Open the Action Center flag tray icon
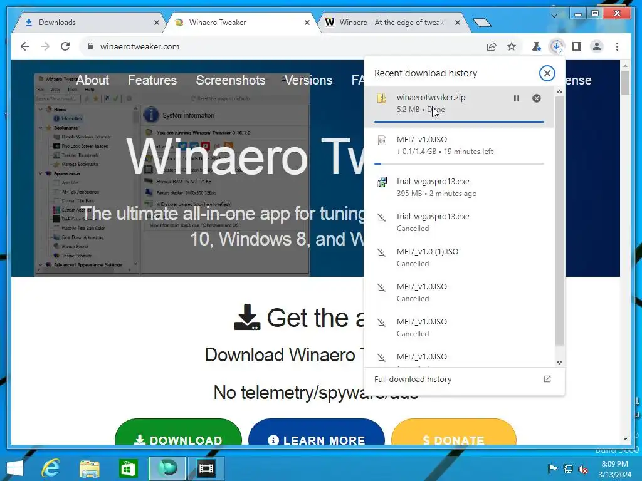This screenshot has height=481, width=642. click(552, 469)
